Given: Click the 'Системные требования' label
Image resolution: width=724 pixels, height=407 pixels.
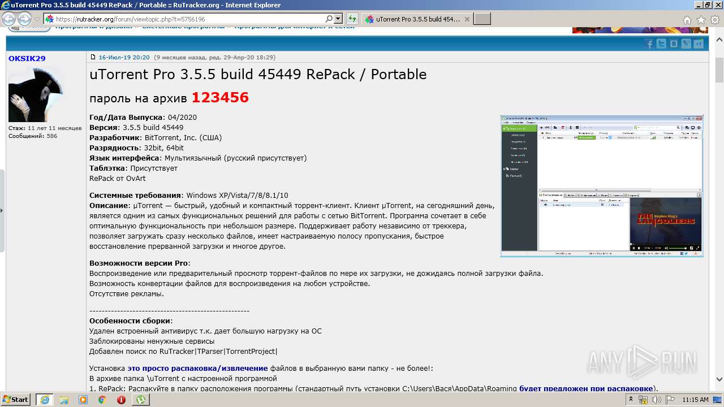Looking at the screenshot, I should [135, 195].
